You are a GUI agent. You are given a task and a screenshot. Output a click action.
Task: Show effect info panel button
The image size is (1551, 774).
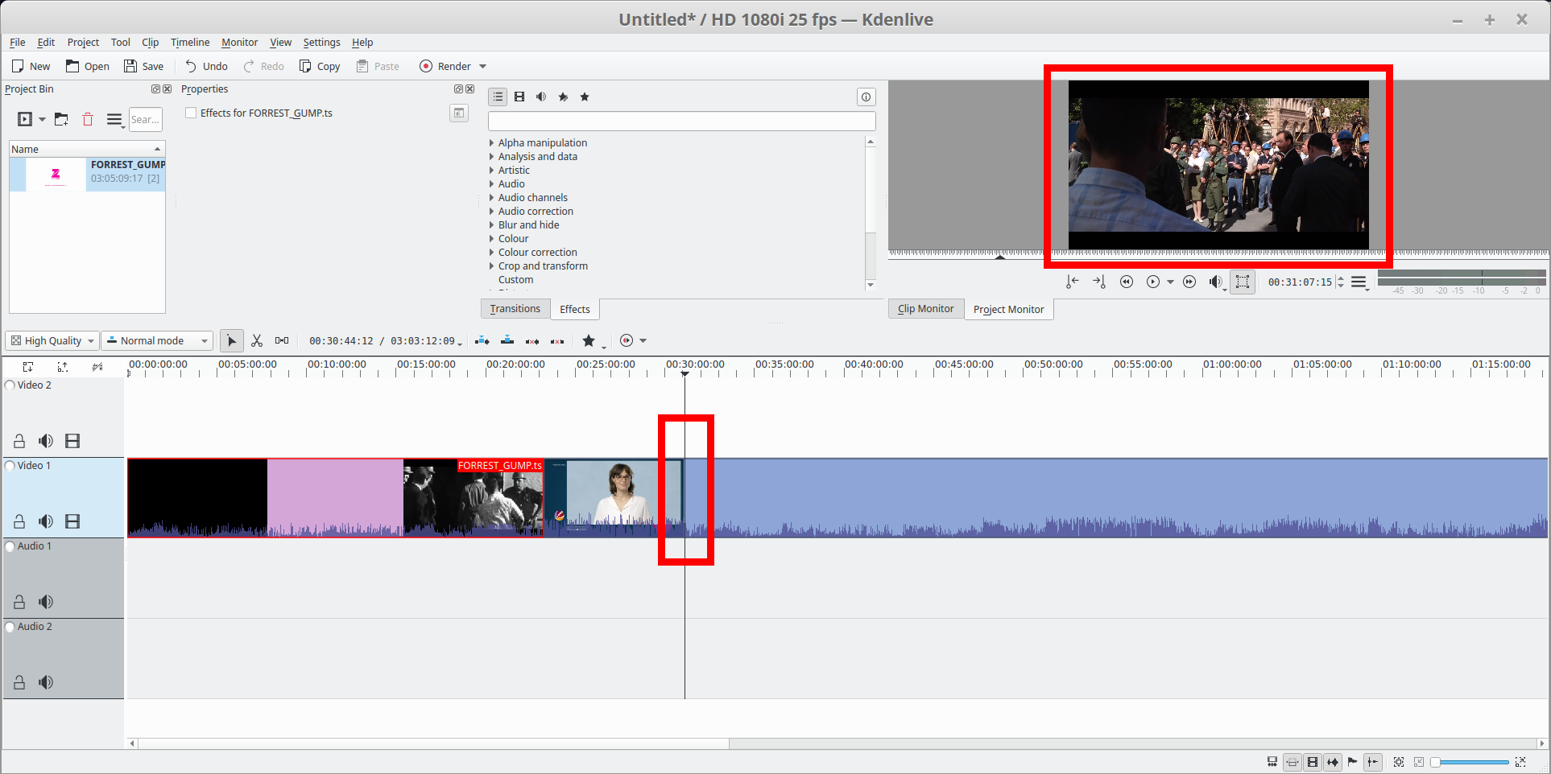pyautogui.click(x=866, y=97)
